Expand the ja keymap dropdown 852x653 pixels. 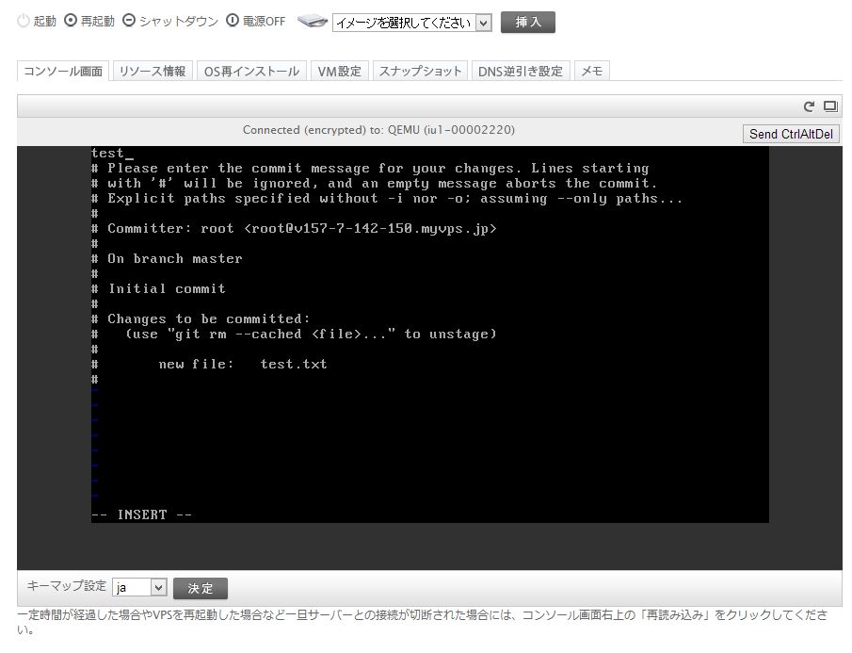coord(139,588)
